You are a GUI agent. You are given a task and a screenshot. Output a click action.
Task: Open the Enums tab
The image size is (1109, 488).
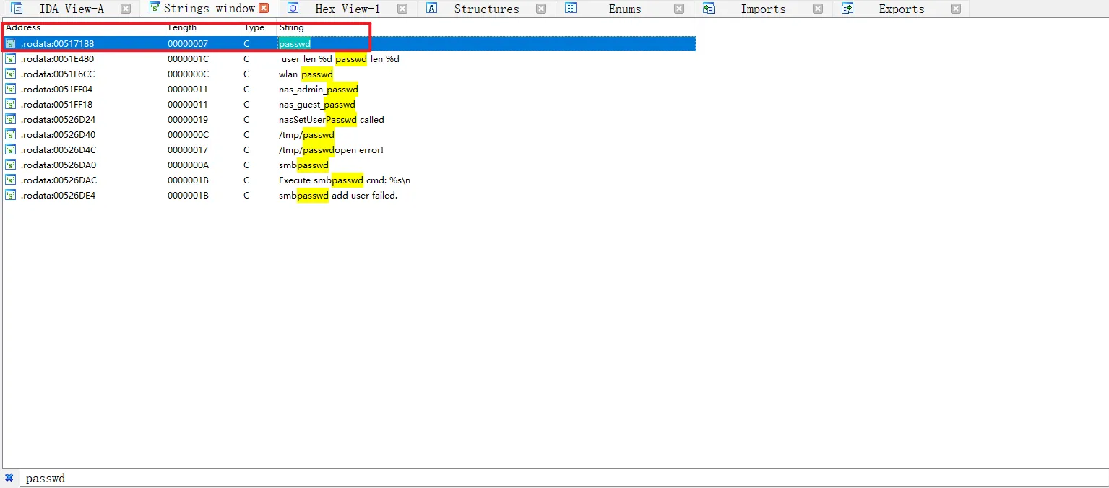625,9
